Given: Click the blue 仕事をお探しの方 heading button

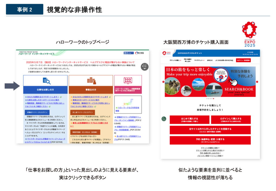Looking at the screenshot, I should coord(45,90).
